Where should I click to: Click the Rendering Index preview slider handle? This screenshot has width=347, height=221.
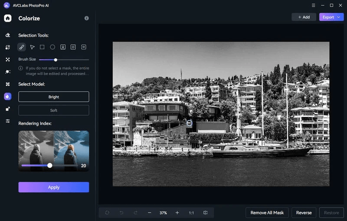click(50, 165)
